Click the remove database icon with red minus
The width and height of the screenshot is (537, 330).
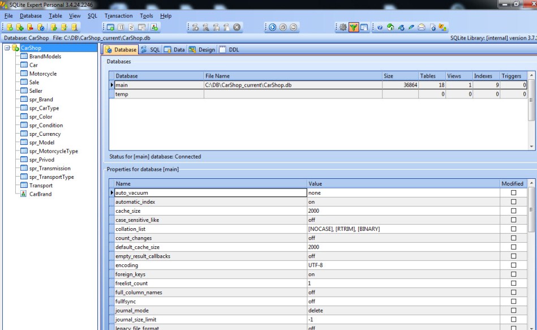pos(31,27)
